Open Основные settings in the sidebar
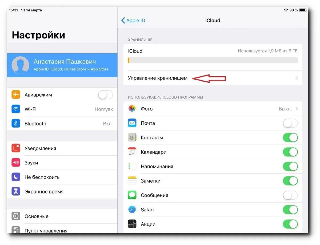Screen dimensions: 320x245 62,216
